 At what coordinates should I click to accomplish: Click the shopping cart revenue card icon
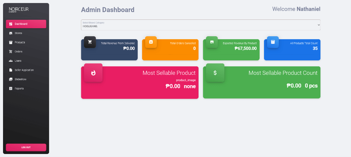pyautogui.click(x=90, y=42)
